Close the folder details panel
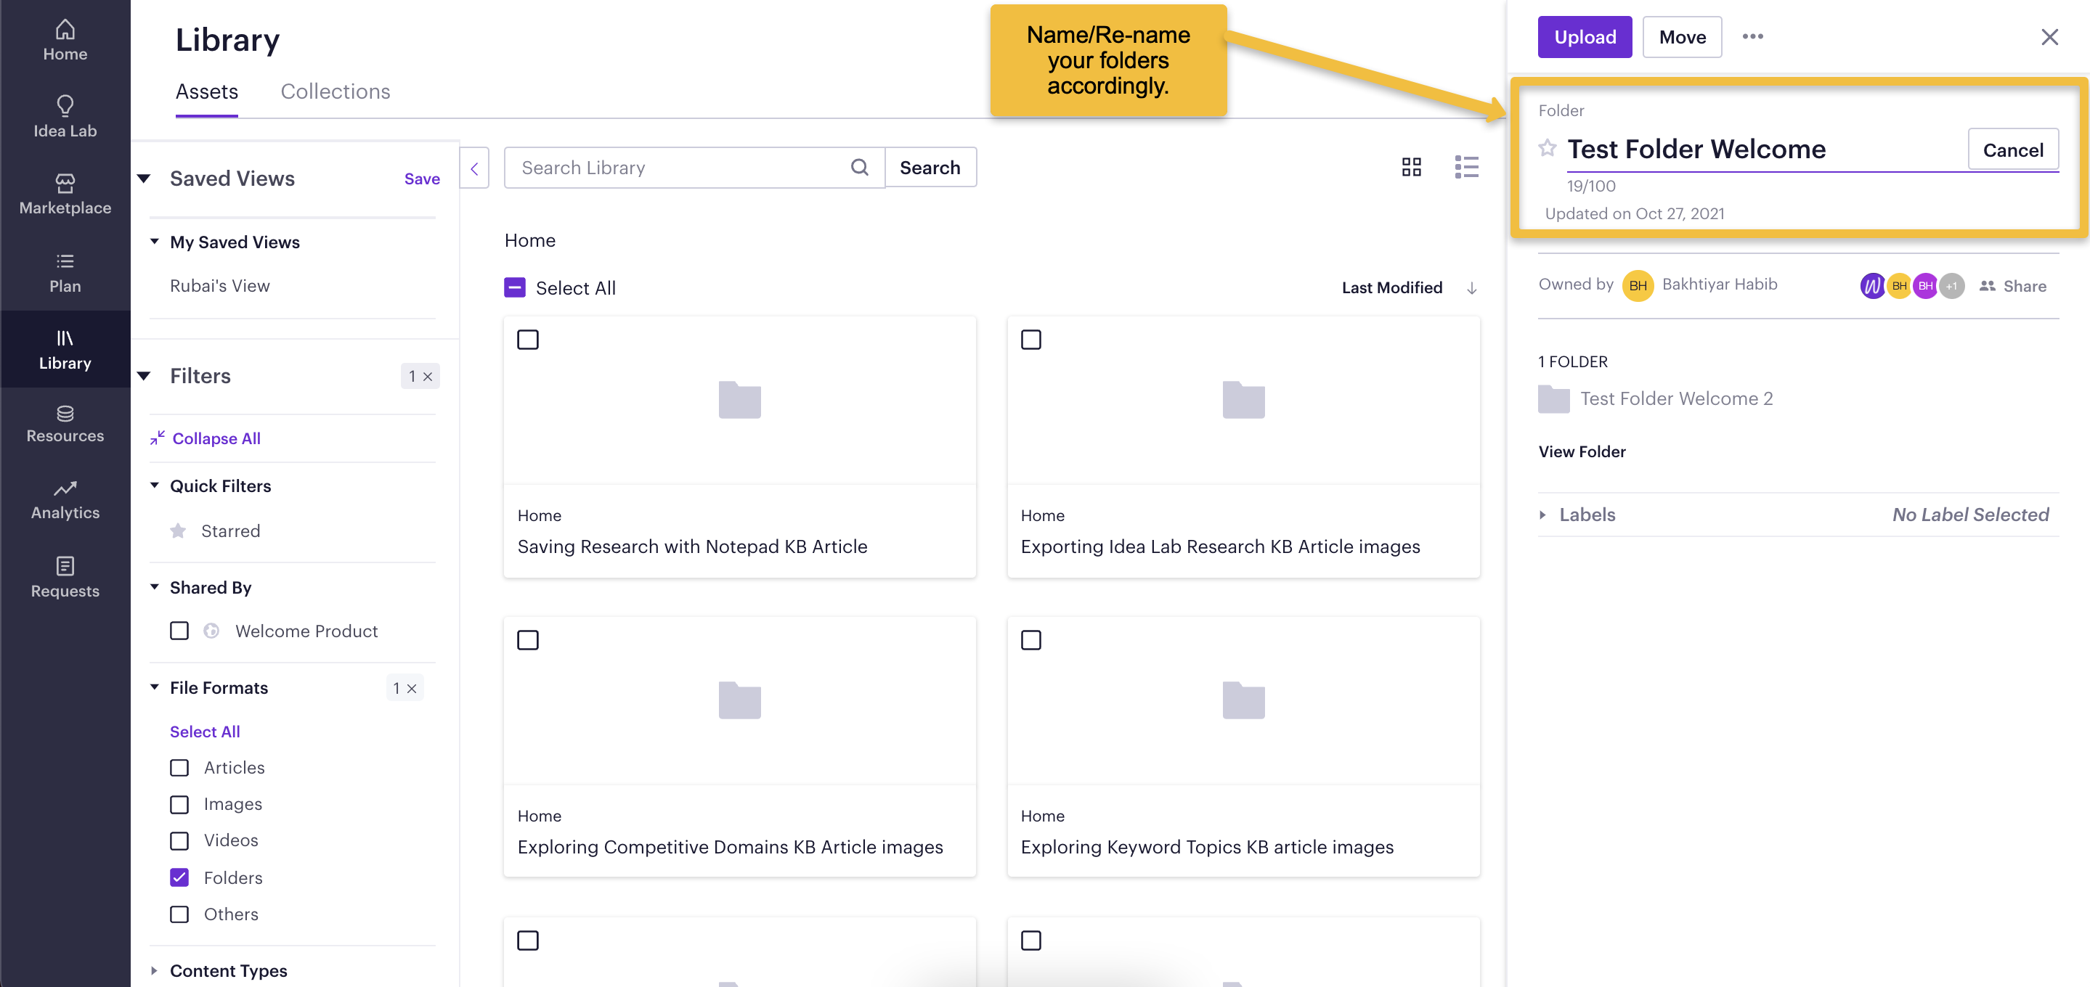Screen dimensions: 2090x987 (x=2049, y=37)
